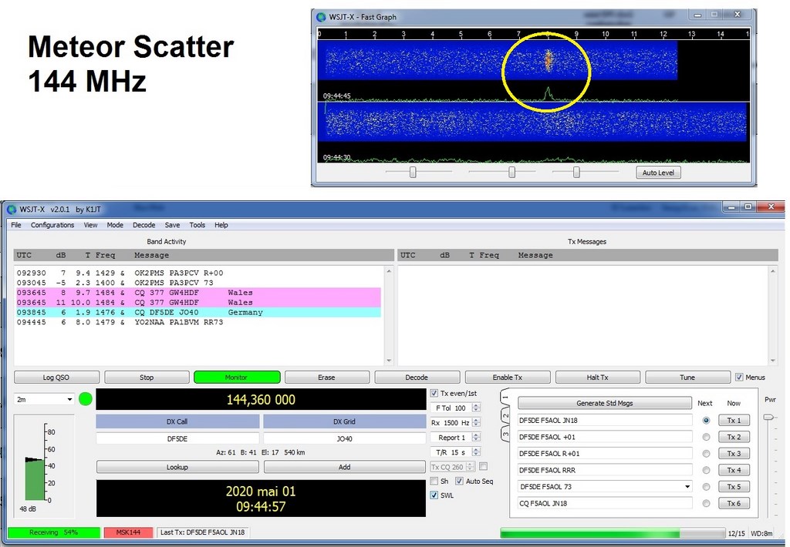Click the DX Call input field
The width and height of the screenshot is (790, 547).
(x=177, y=438)
